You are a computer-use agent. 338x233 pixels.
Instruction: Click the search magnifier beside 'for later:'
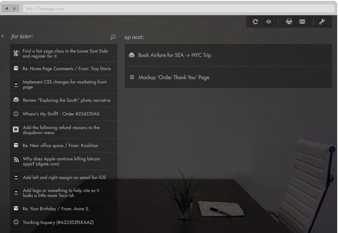click(x=113, y=37)
